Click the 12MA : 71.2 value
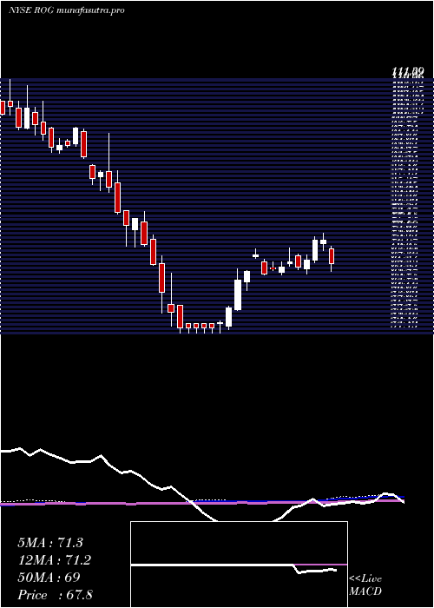Viewport: 434px width, 608px height. [55, 560]
